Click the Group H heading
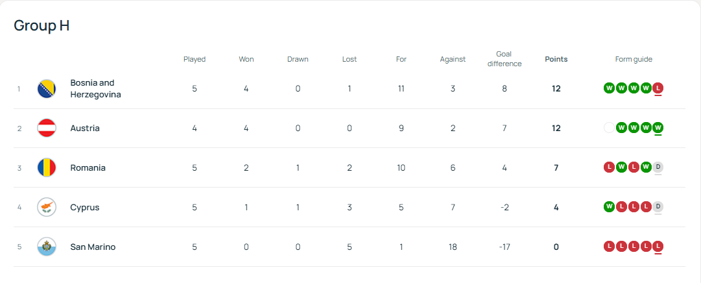 42,26
